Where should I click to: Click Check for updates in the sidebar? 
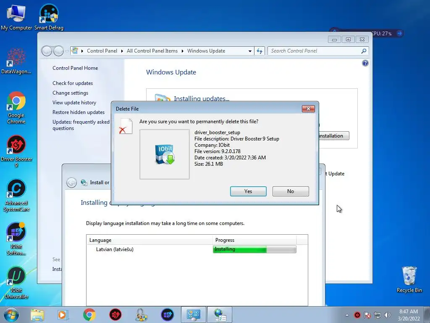[73, 83]
